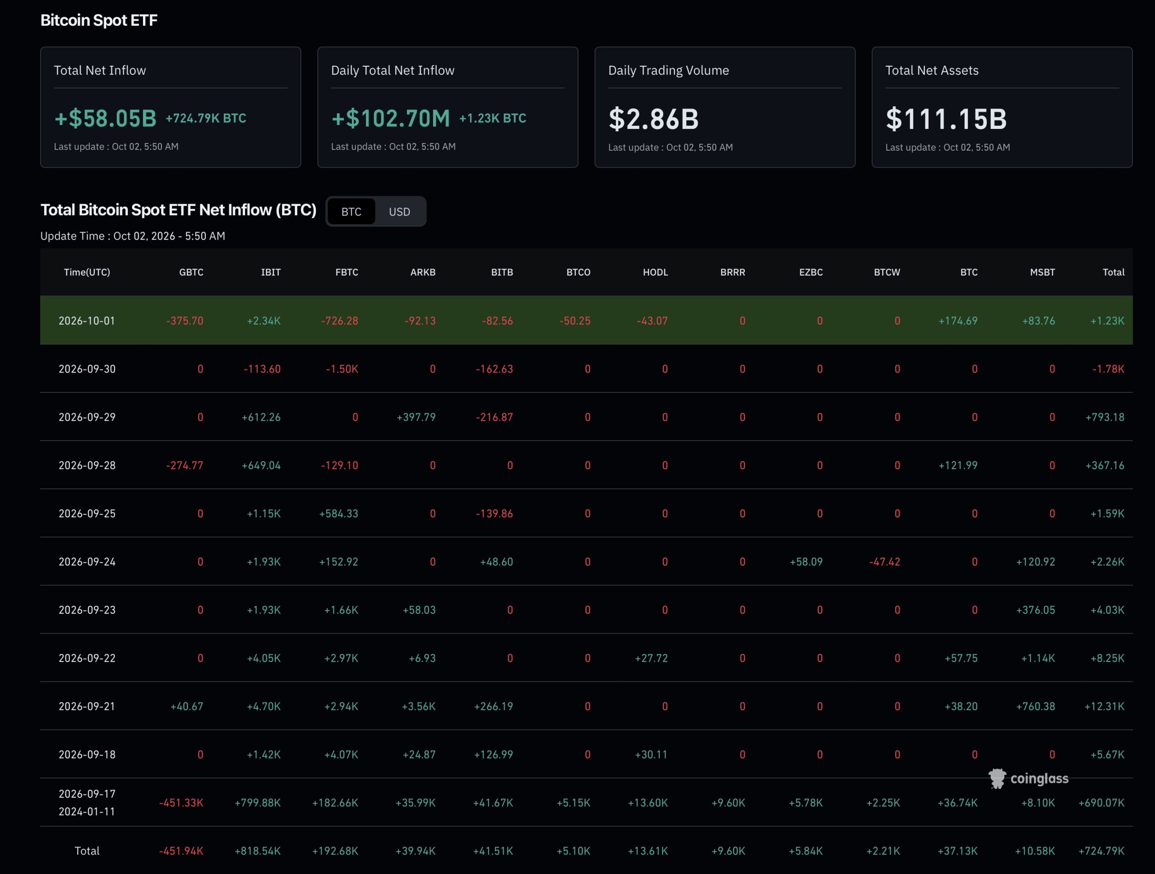Click the Time(UTC) column header
Screen dimensions: 1155x874
pos(87,272)
